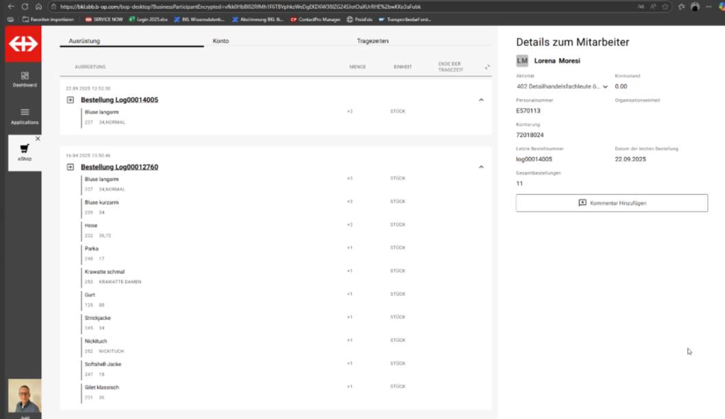Click the collapse-all icon in the table header
This screenshot has height=419, width=725.
point(487,67)
